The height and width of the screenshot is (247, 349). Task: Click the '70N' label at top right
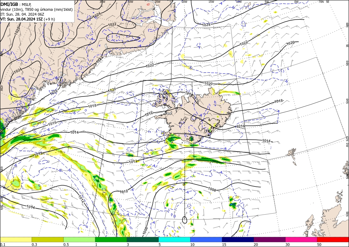(321, 2)
